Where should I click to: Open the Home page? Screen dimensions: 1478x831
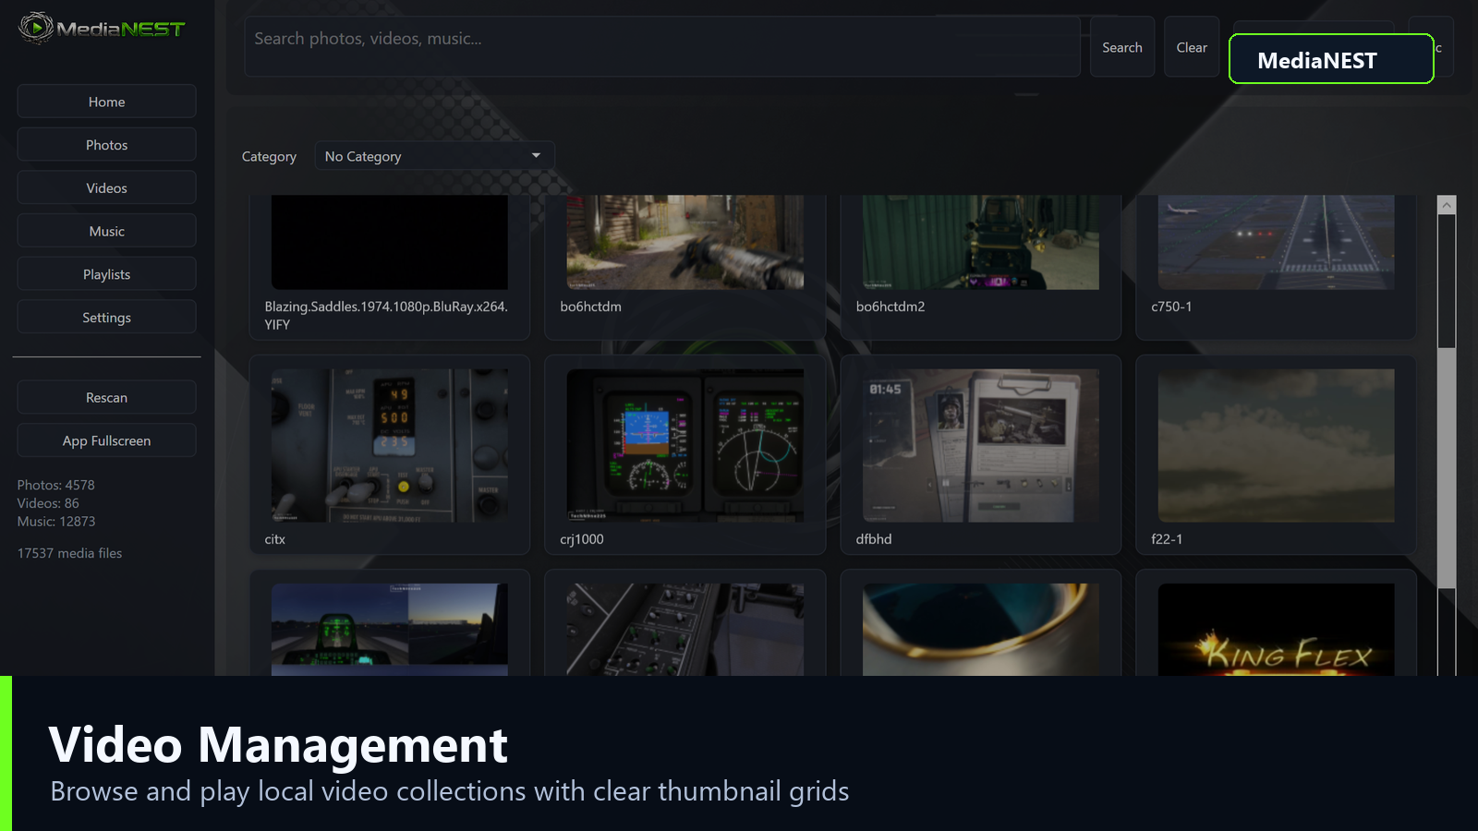pos(106,102)
